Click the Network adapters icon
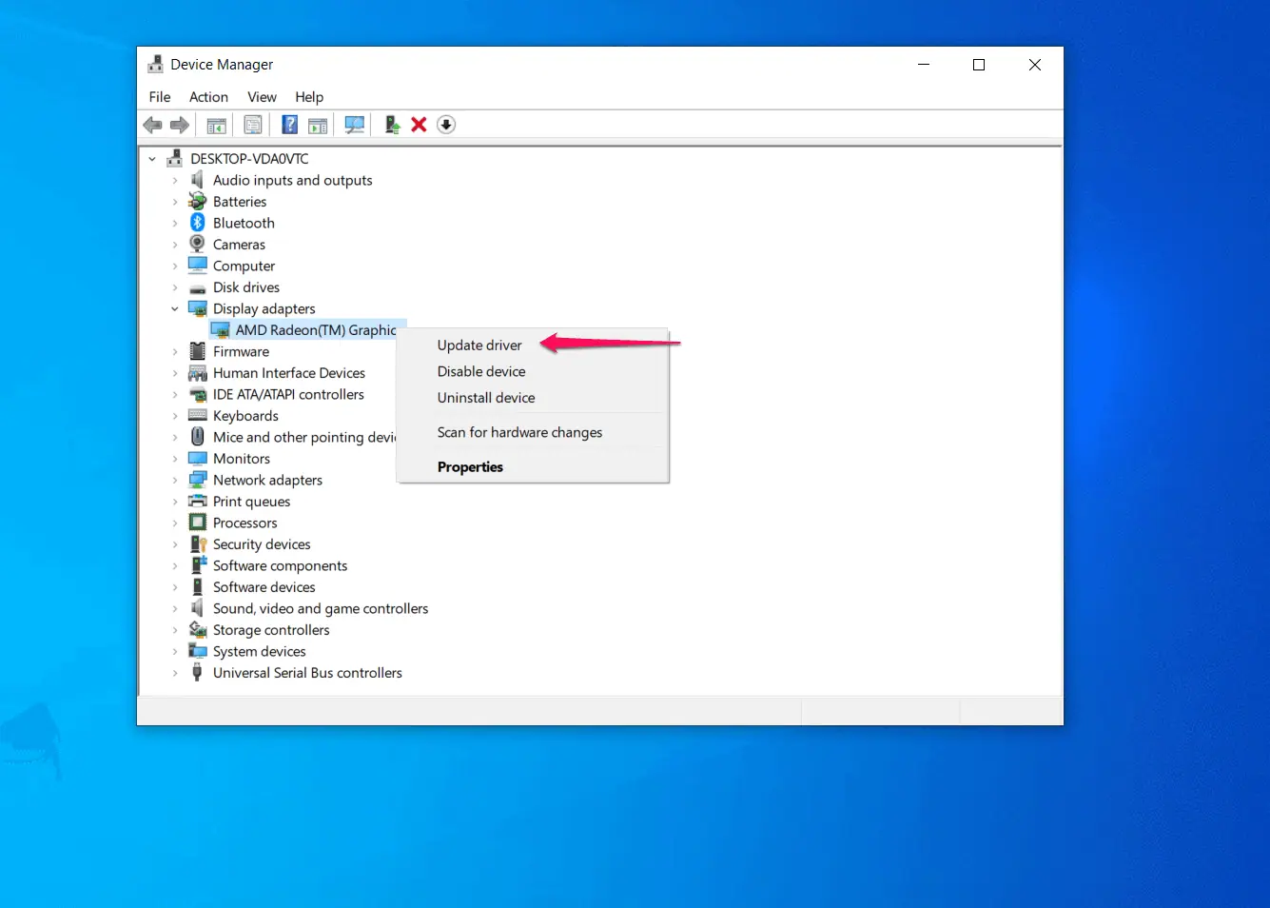This screenshot has height=908, width=1270. coord(198,480)
